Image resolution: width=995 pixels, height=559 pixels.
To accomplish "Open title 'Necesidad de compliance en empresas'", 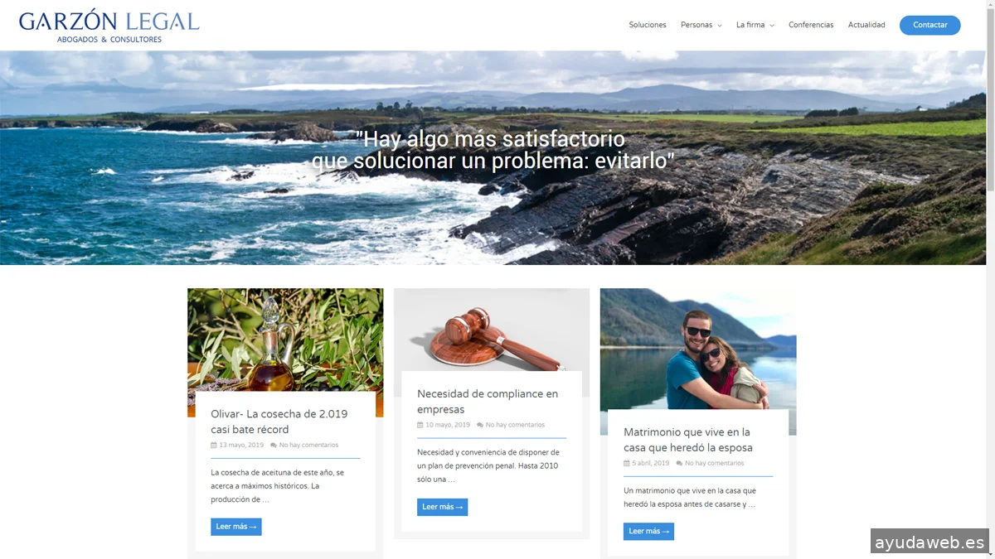I will (x=488, y=402).
